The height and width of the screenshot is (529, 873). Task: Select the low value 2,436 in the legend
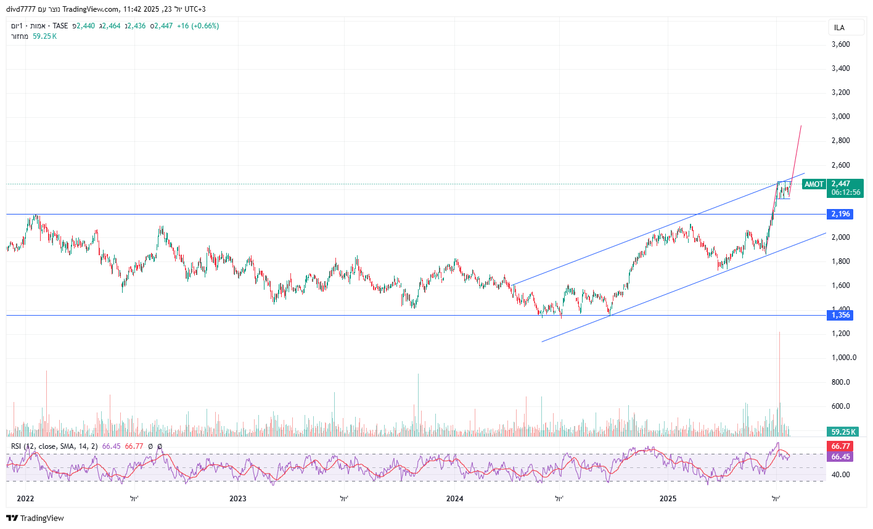(136, 26)
